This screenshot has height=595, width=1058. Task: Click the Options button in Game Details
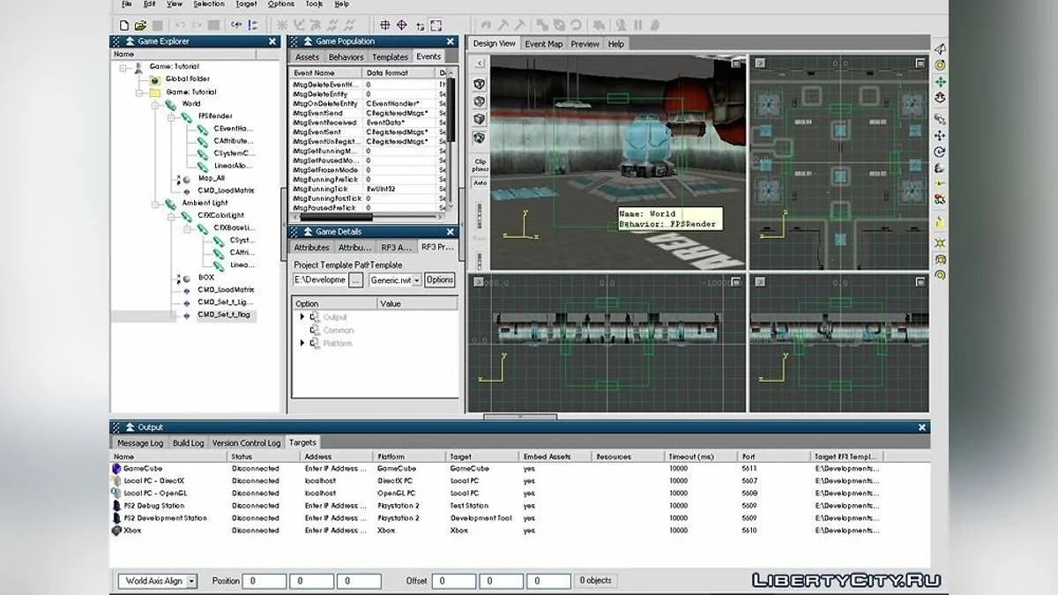coord(439,279)
